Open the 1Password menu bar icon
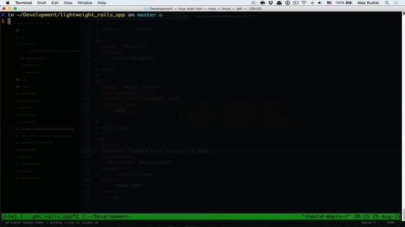This screenshot has height=227, width=405. tap(287, 3)
